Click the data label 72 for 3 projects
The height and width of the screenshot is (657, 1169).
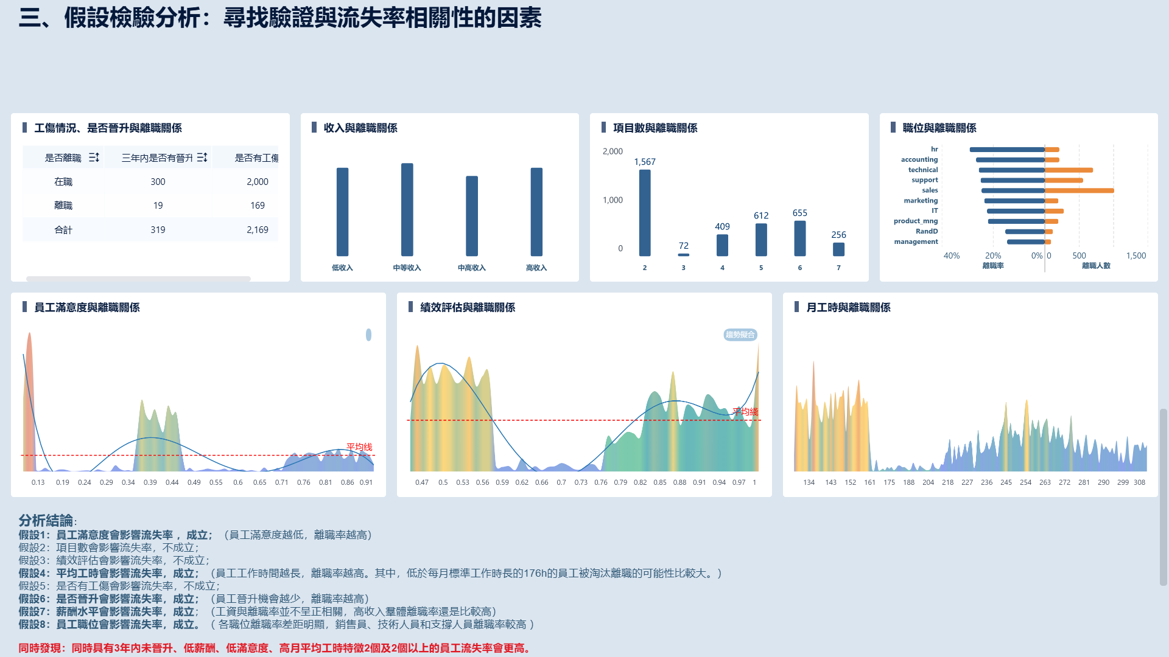click(x=684, y=246)
